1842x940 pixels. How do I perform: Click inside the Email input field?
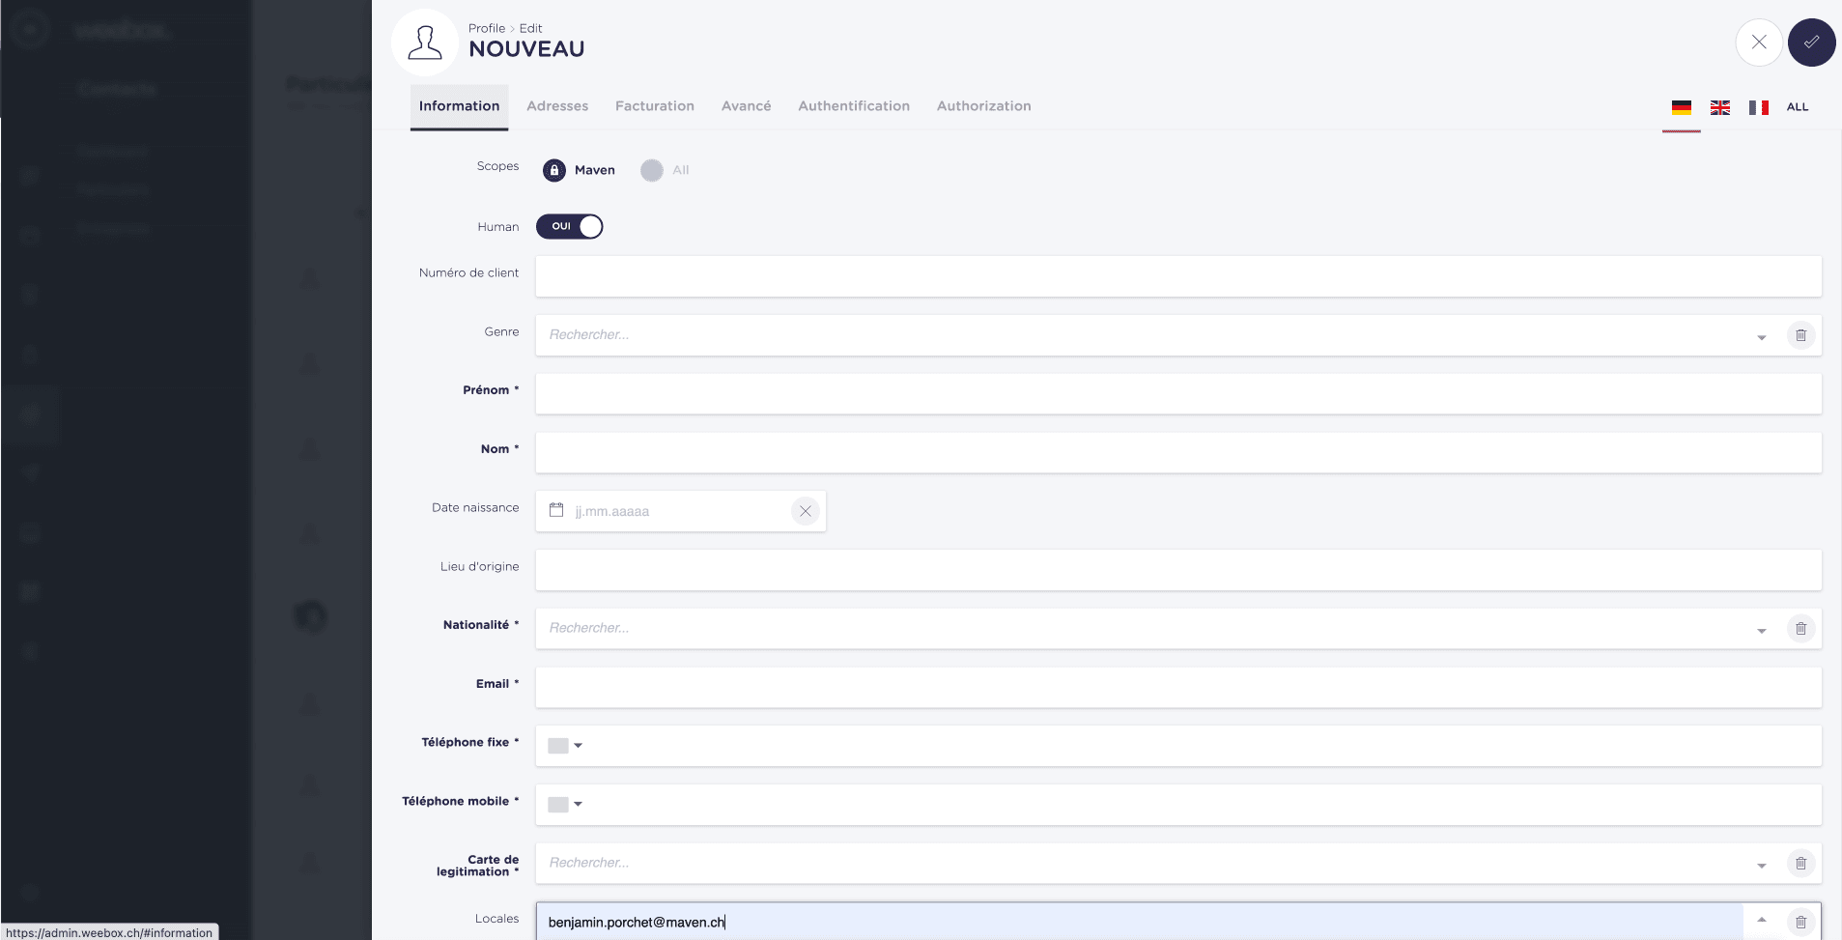point(1063,687)
